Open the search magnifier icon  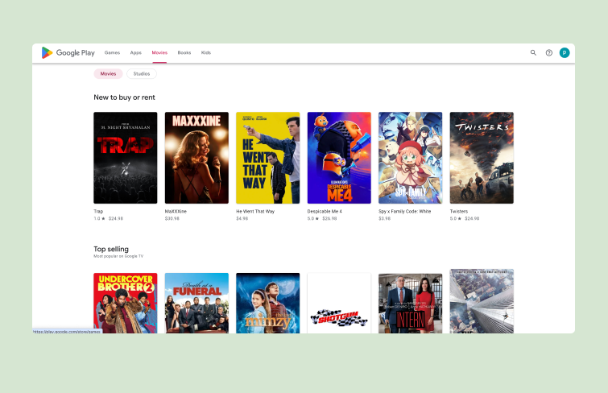(x=533, y=53)
